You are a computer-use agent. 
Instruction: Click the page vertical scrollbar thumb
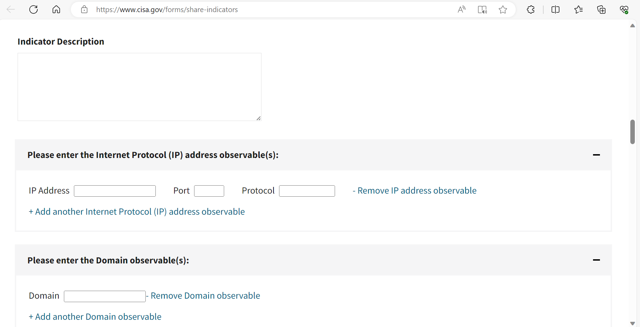tap(632, 132)
